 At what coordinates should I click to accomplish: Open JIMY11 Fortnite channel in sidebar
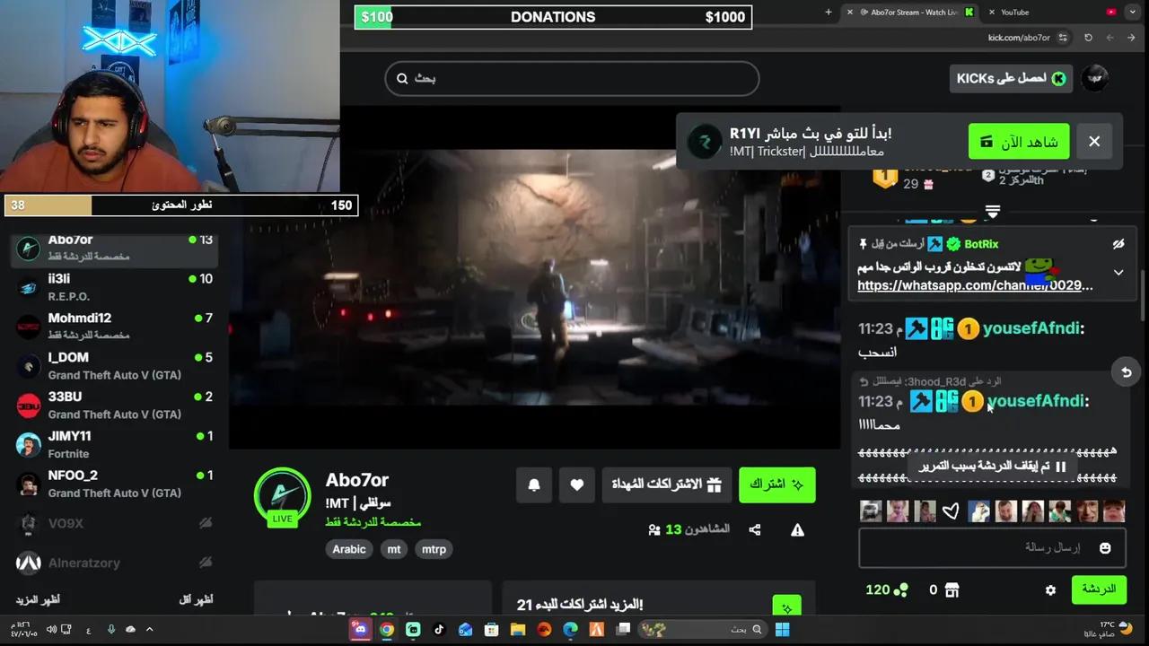[114, 444]
